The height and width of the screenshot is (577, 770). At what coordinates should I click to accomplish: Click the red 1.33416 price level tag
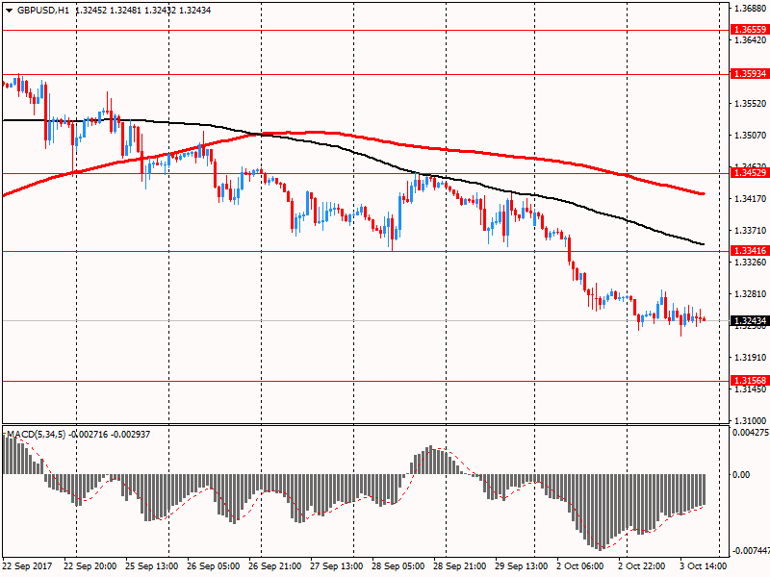click(x=750, y=251)
